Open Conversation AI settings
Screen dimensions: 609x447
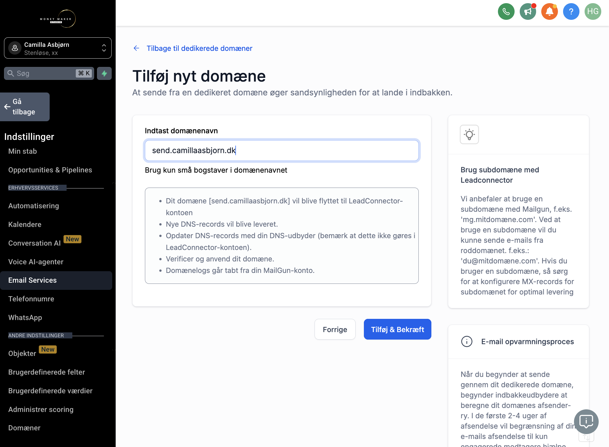[x=34, y=243]
